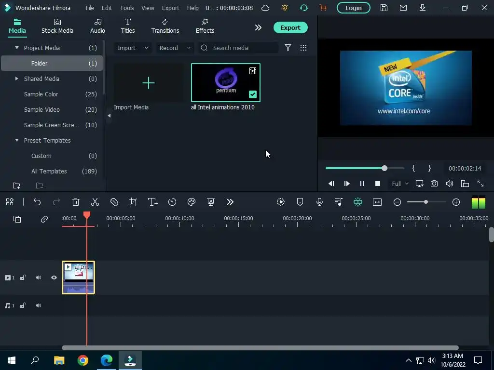Open the Audio Mixer icon
Screen dimensions: 494x370
[339, 202]
